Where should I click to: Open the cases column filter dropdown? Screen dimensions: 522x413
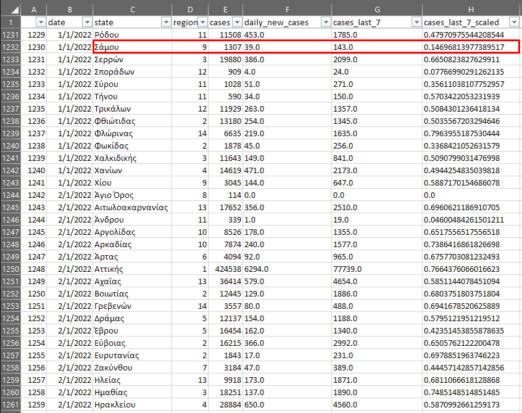tap(237, 22)
